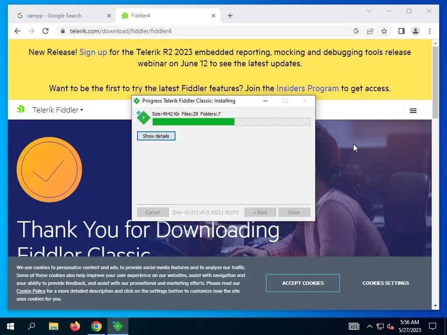Open the notification center icon
Image resolution: width=447 pixels, height=335 pixels.
[433, 326]
